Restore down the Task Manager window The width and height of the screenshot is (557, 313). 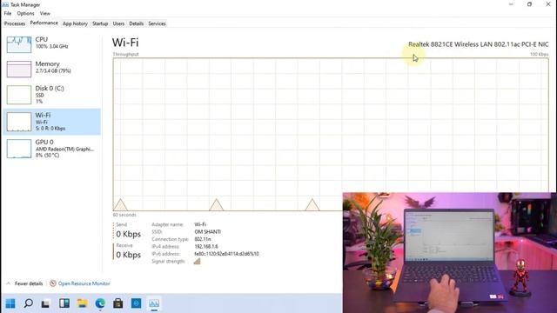pyautogui.click(x=529, y=4)
